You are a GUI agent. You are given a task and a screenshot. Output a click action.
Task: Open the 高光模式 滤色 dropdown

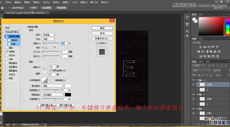pyautogui.click(x=53, y=86)
